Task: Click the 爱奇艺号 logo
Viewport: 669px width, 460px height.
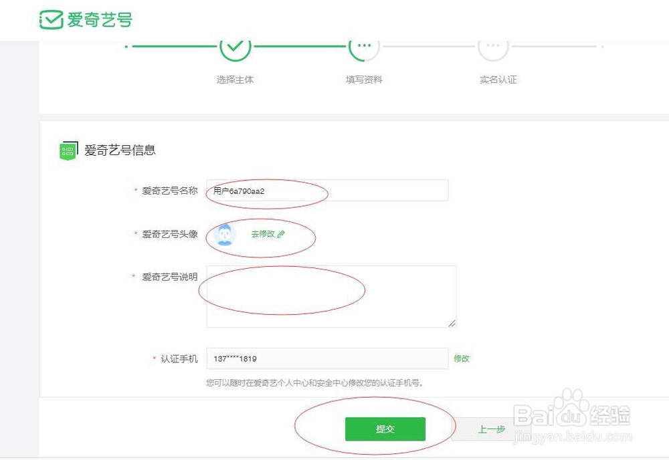Action: [x=86, y=19]
